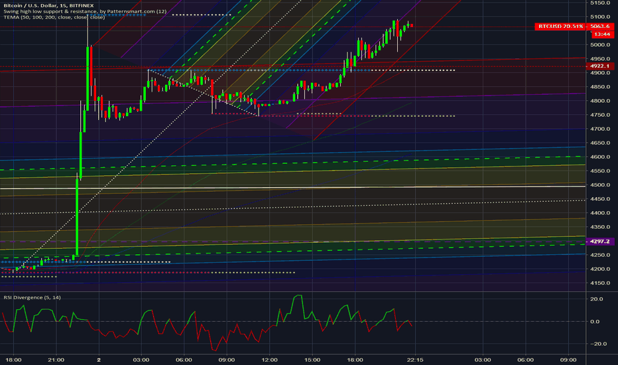Click the 5000.0 price axis label
The height and width of the screenshot is (365, 618).
[x=600, y=44]
